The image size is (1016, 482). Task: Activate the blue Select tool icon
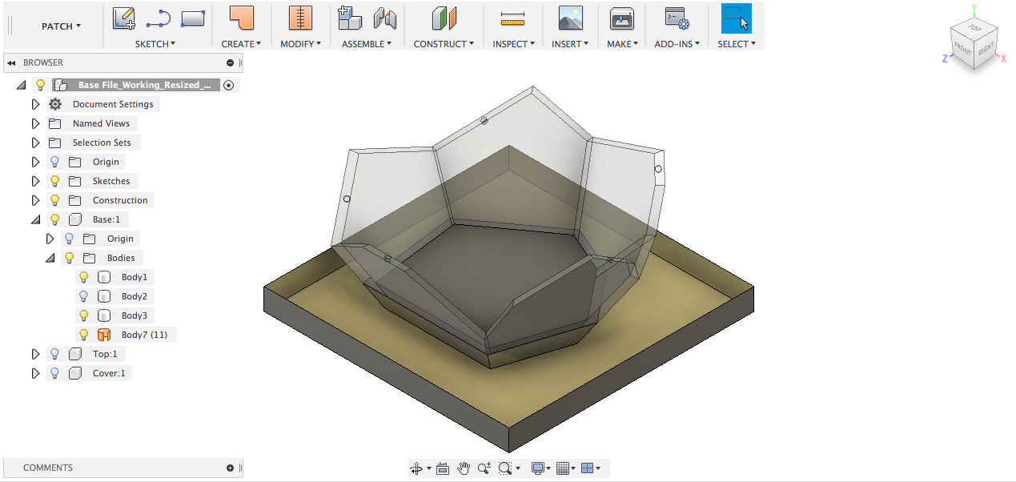737,18
